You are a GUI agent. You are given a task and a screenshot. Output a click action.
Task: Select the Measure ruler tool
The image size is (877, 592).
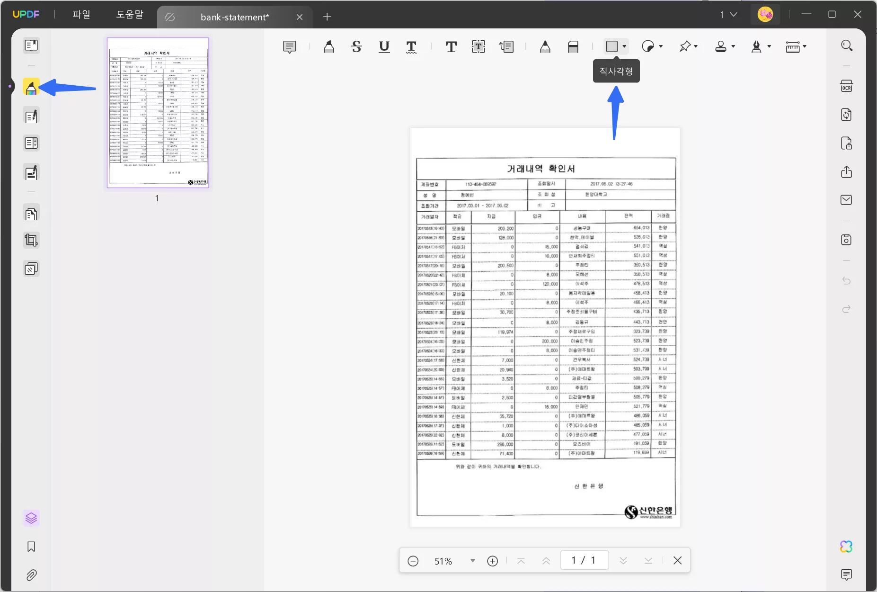(x=793, y=46)
